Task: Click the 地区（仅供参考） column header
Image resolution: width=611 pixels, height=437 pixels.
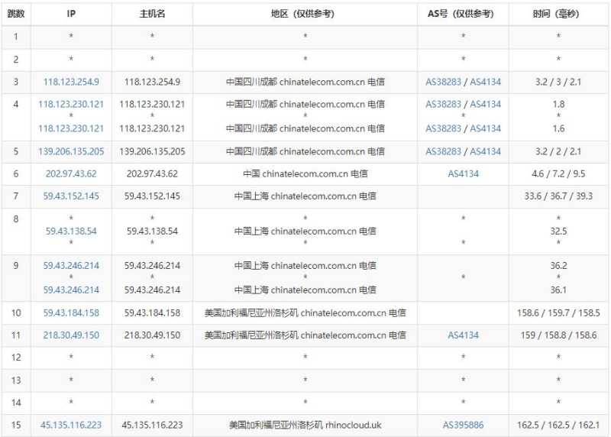Action: pyautogui.click(x=303, y=14)
